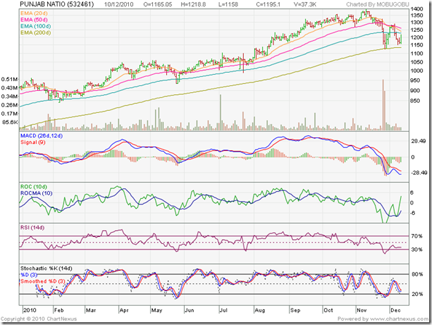Click the ROCMA (10) legend label

coord(36,193)
